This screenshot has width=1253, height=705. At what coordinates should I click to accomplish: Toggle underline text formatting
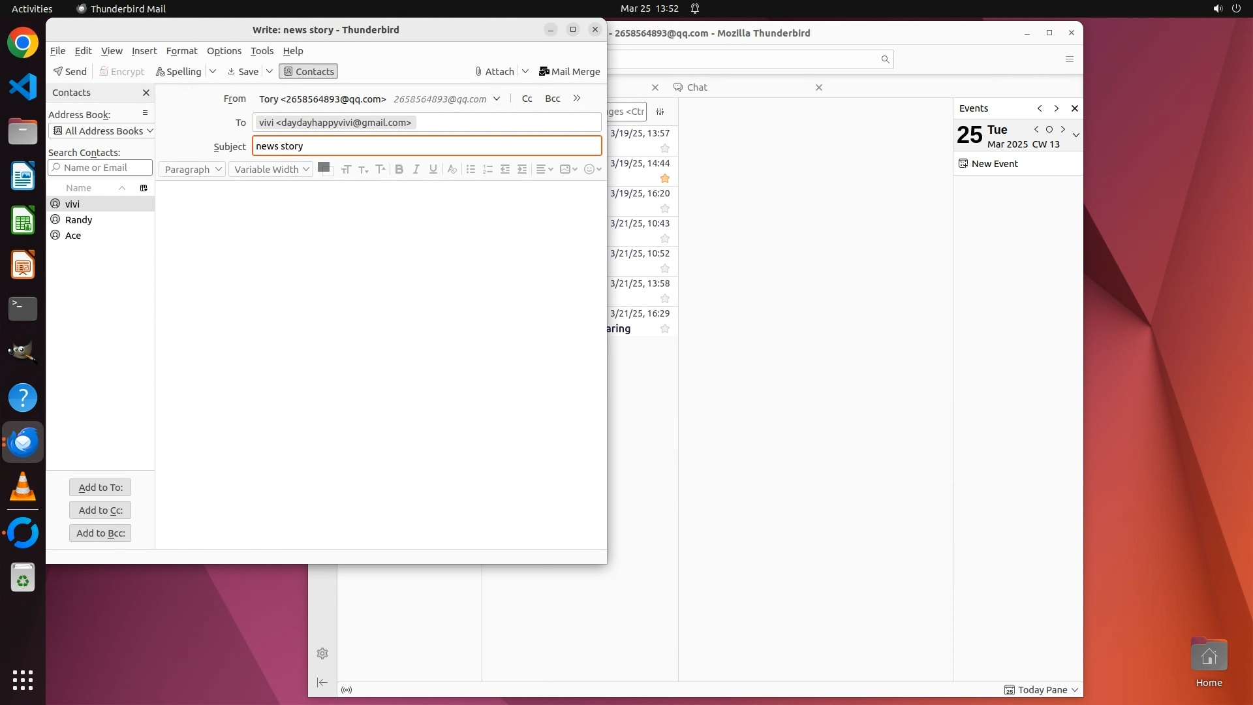click(x=433, y=169)
